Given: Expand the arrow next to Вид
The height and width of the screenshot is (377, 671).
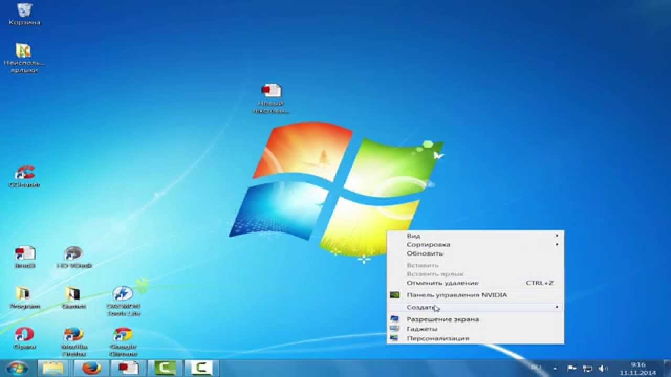Looking at the screenshot, I should (557, 236).
